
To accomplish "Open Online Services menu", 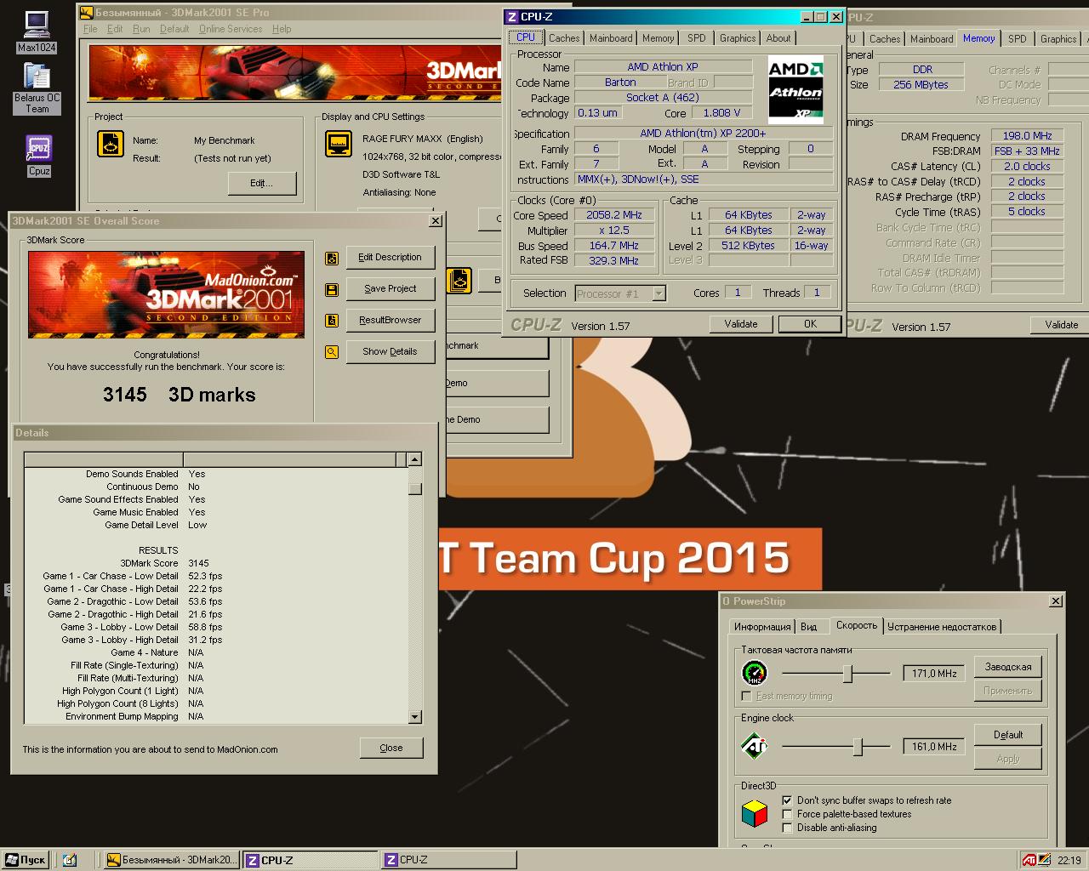I will [231, 29].
